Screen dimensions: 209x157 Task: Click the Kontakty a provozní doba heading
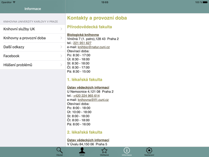[x=97, y=18]
